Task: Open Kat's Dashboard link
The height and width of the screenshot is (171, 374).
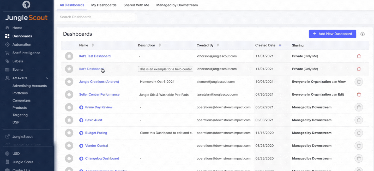Action: (x=91, y=69)
